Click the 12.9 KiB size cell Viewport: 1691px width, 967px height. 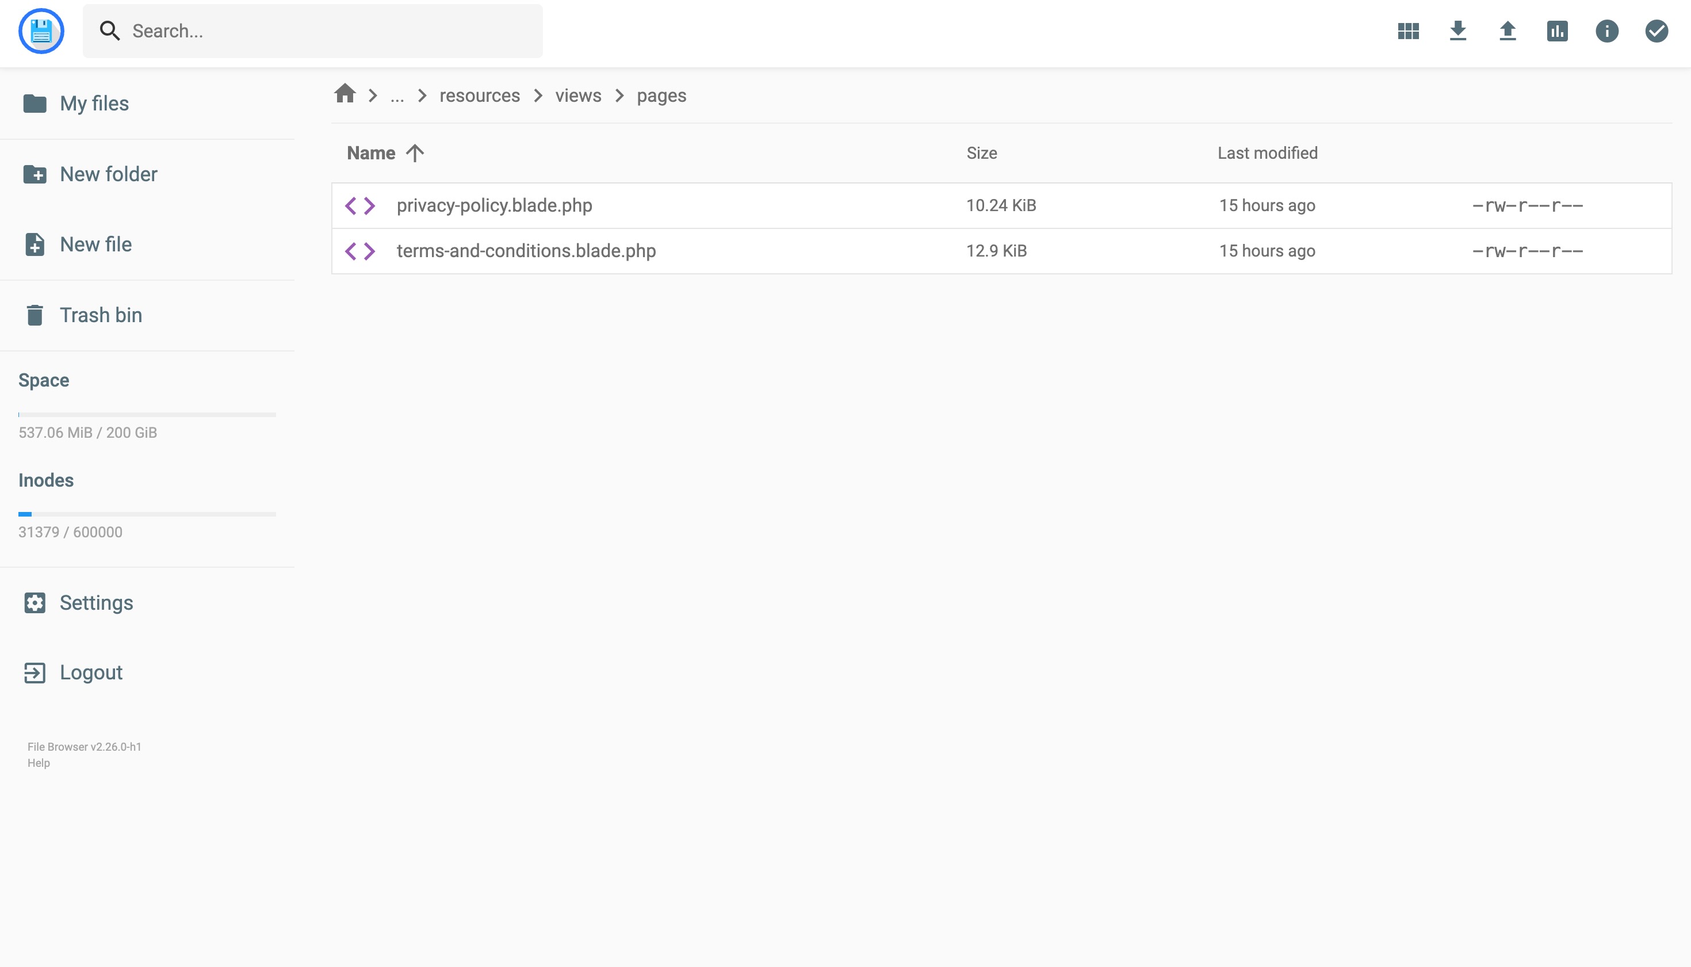997,251
